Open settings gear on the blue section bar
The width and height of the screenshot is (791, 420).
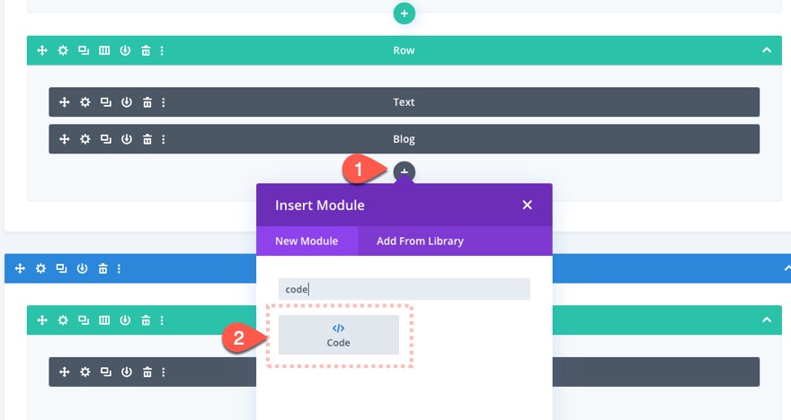point(40,268)
